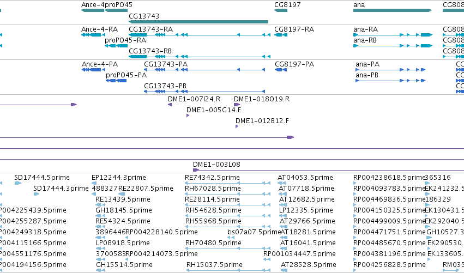Click EST RP004214073.5prime
The height and width of the screenshot is (273, 464).
click(x=127, y=259)
